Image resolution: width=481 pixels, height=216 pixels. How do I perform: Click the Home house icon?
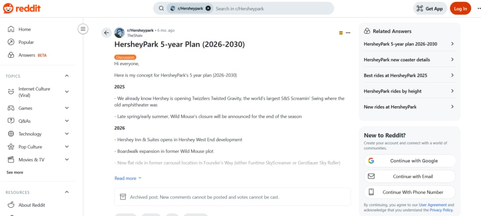pos(11,30)
